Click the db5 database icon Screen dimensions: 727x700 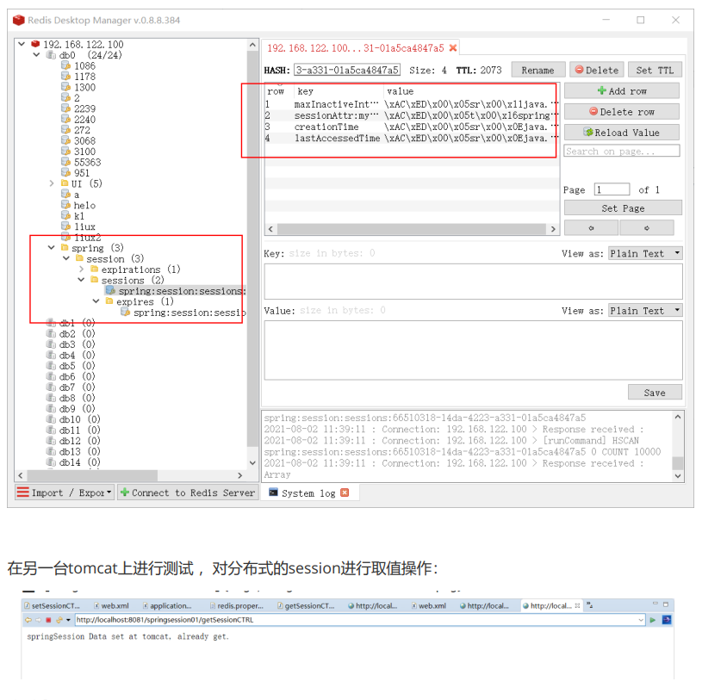(51, 366)
